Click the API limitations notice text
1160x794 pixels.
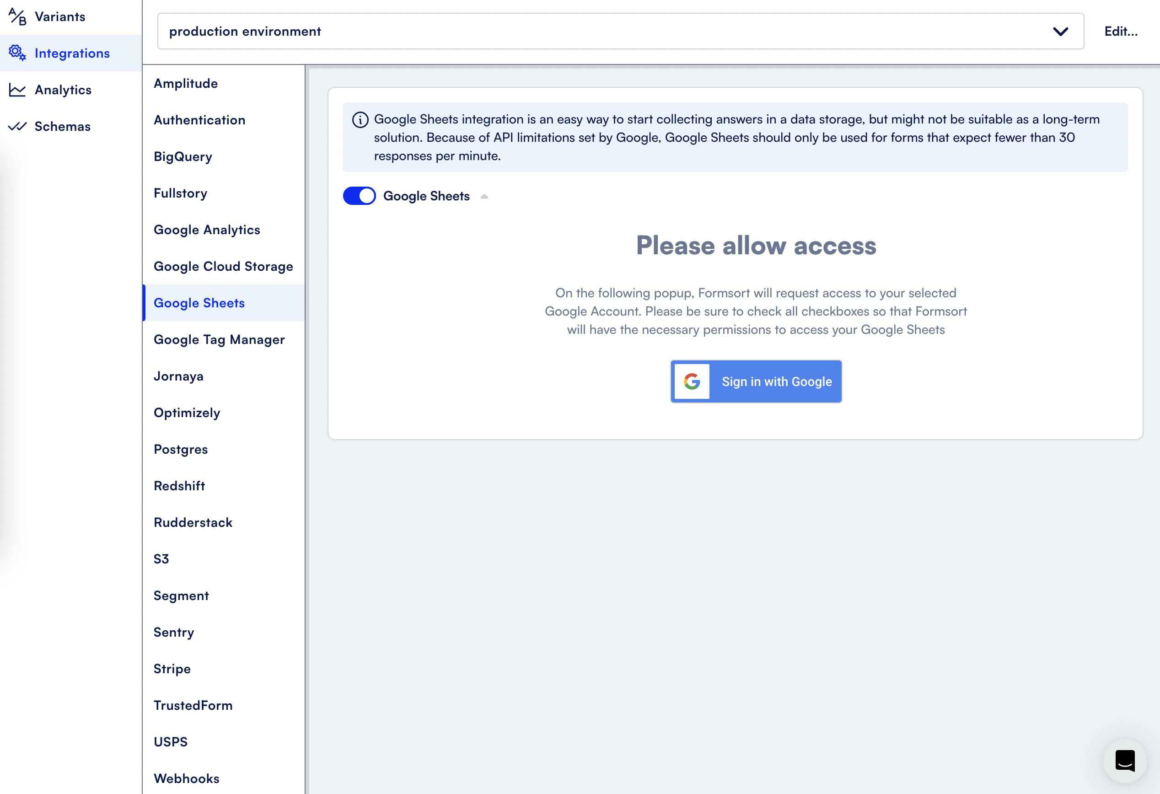[736, 137]
